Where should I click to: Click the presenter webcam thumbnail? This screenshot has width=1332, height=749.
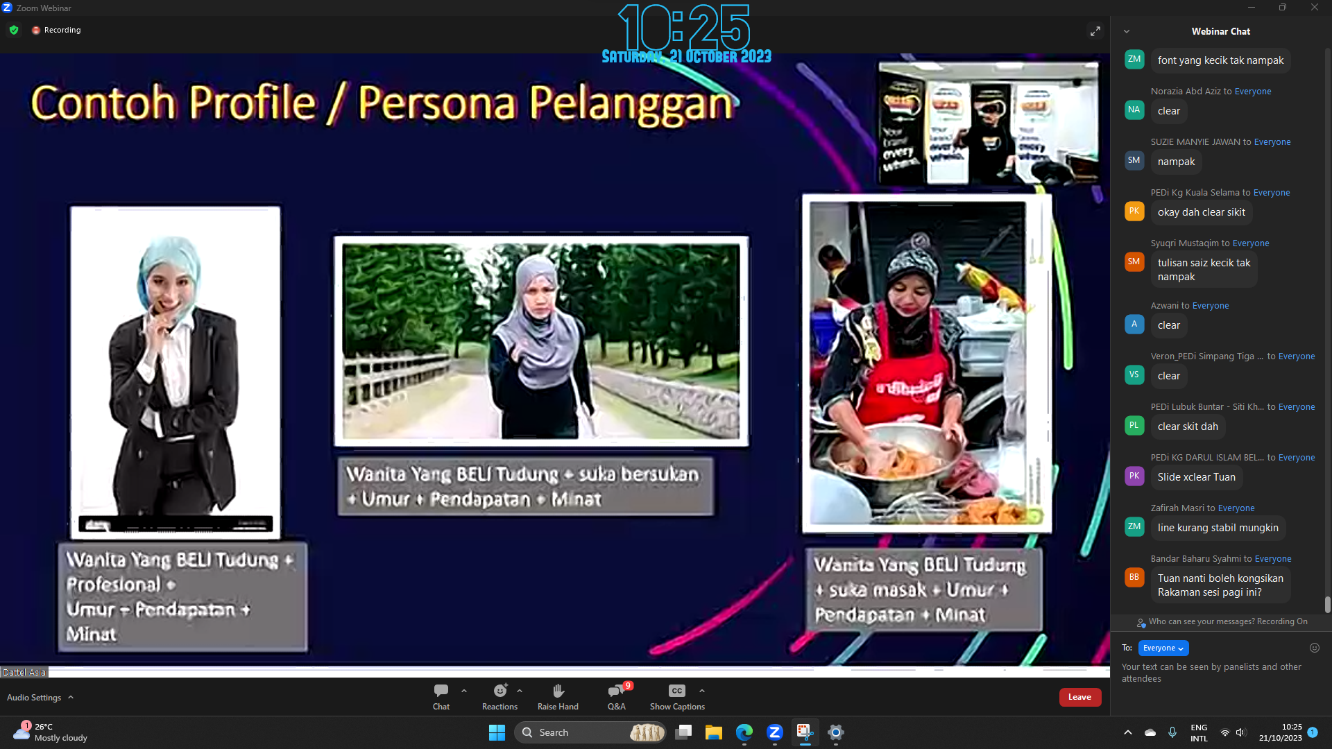click(989, 123)
